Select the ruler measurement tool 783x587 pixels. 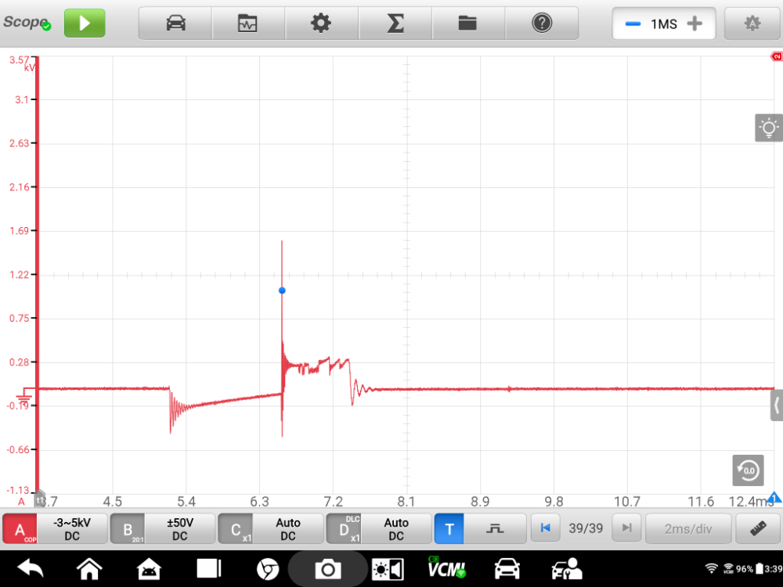(x=757, y=529)
